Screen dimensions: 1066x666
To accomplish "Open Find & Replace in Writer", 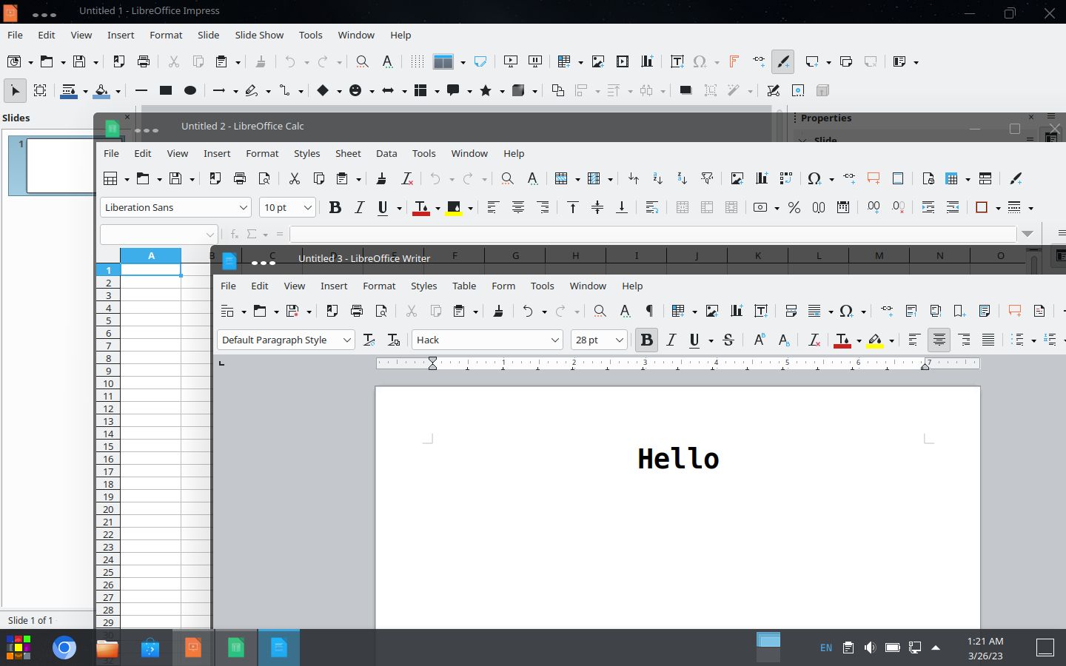I will 600,311.
